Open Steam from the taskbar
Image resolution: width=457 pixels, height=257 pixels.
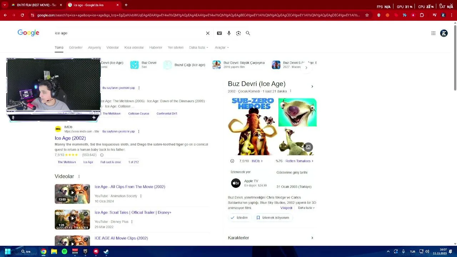coord(106,252)
